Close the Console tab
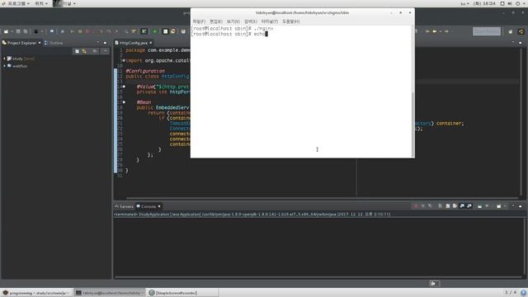This screenshot has height=297, width=528. click(159, 206)
